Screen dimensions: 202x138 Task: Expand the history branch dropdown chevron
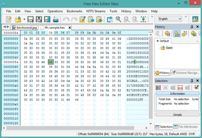pos(197,41)
